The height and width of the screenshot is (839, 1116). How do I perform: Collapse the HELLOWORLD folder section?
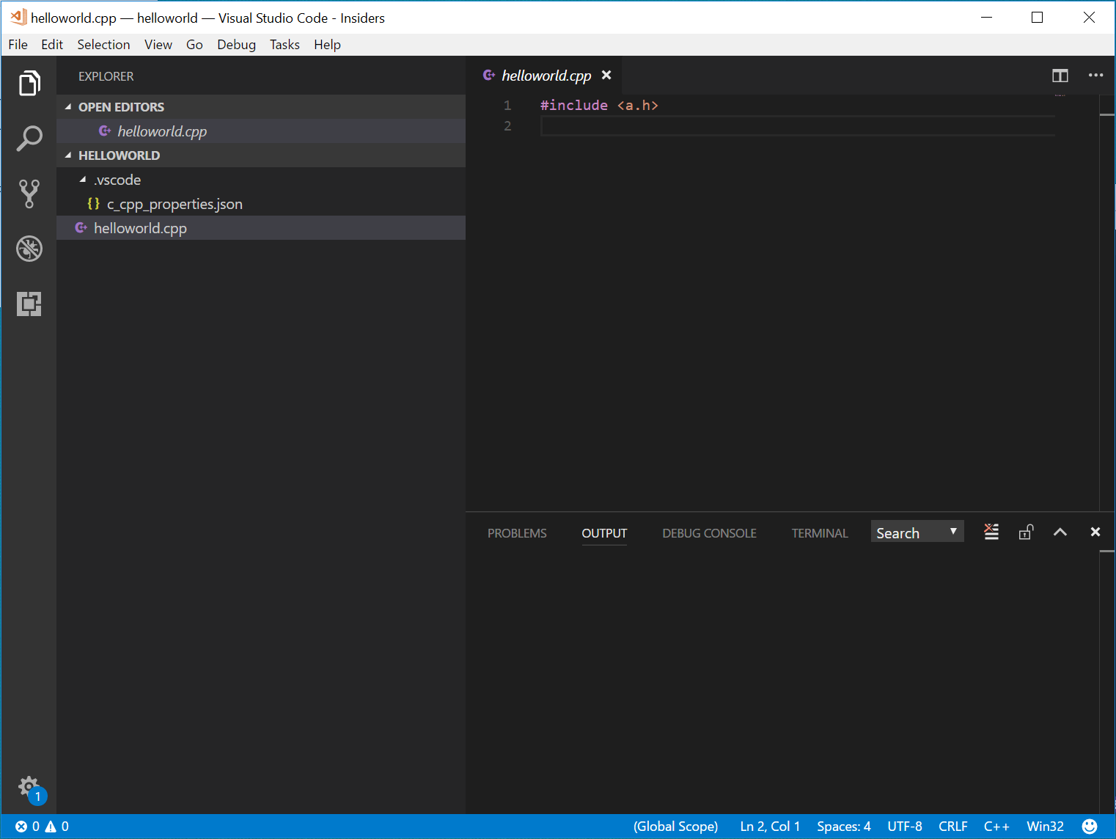(x=68, y=155)
